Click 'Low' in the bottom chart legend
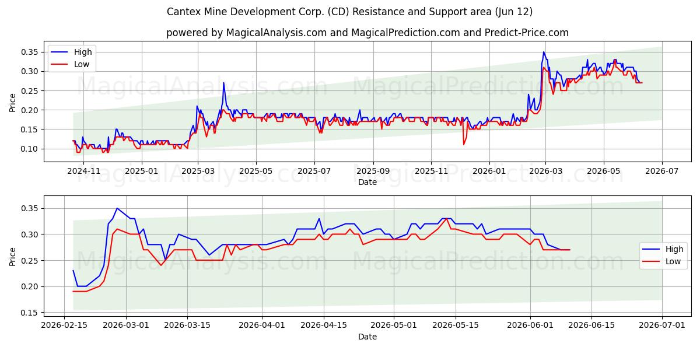The width and height of the screenshot is (700, 350). pos(674,261)
